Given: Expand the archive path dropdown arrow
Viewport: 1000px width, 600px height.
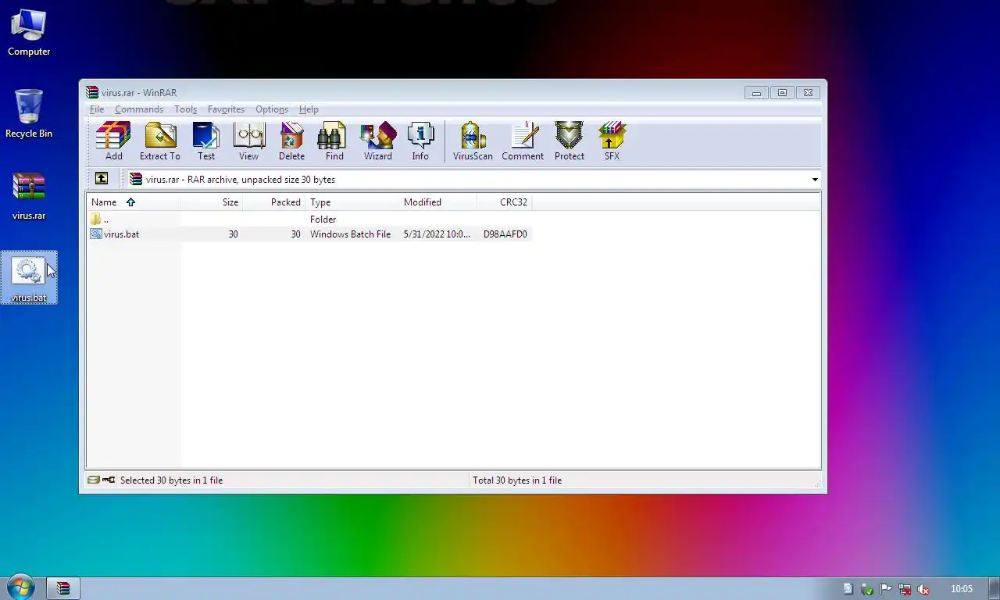Looking at the screenshot, I should click(x=815, y=180).
